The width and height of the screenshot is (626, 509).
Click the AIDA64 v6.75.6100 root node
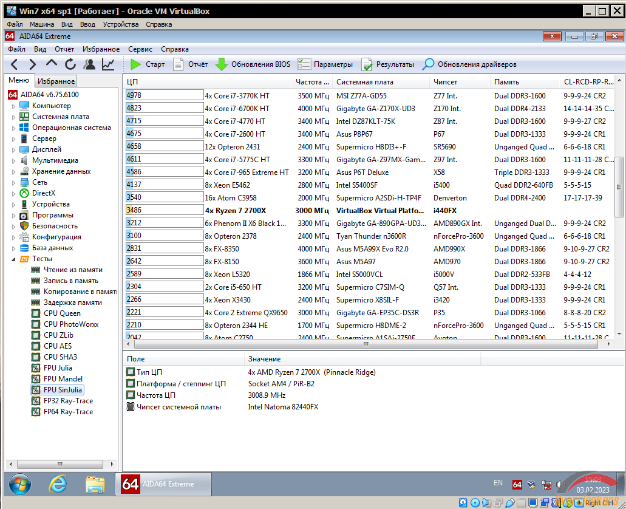50,95
